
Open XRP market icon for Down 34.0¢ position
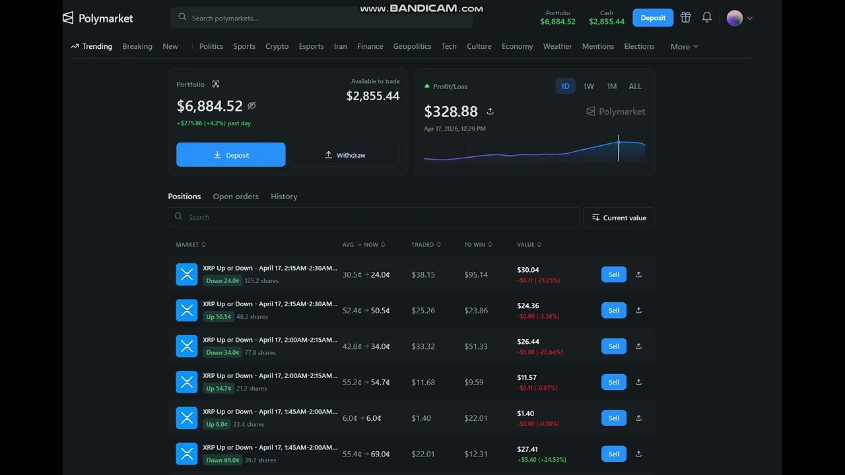[x=187, y=346]
